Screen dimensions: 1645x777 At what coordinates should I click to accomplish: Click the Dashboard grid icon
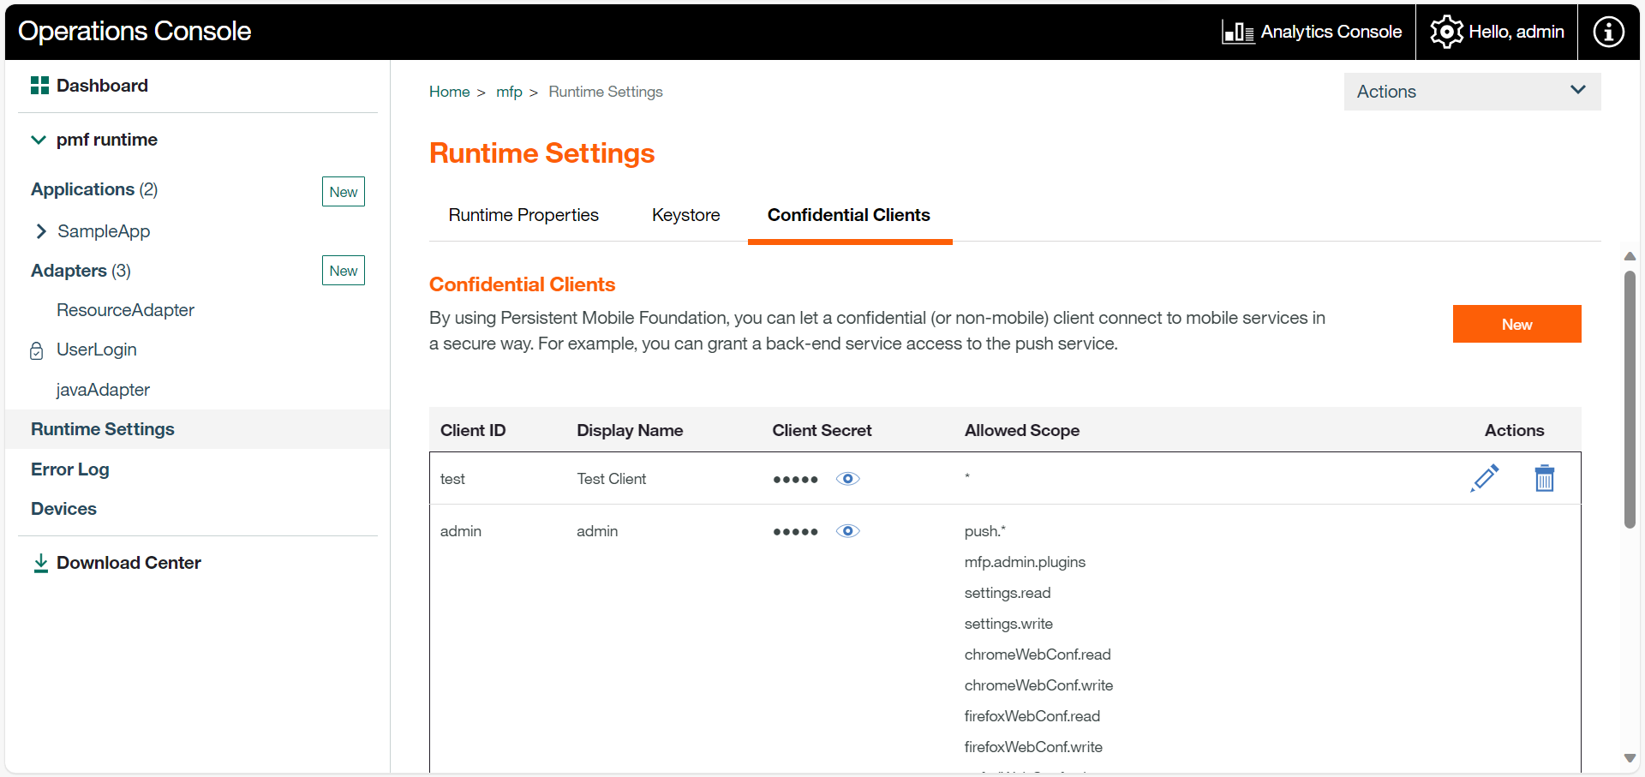tap(39, 86)
